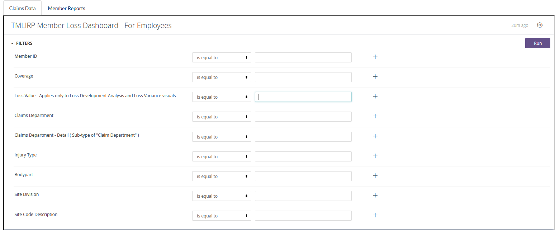Click plus icon for Bodypart filter
The image size is (555, 230).
[x=375, y=175]
